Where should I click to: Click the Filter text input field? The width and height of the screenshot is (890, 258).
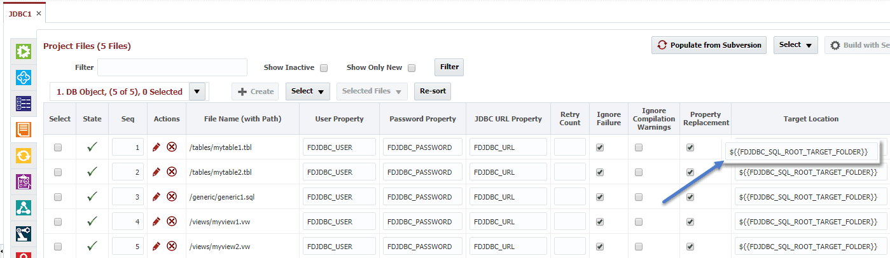(172, 67)
